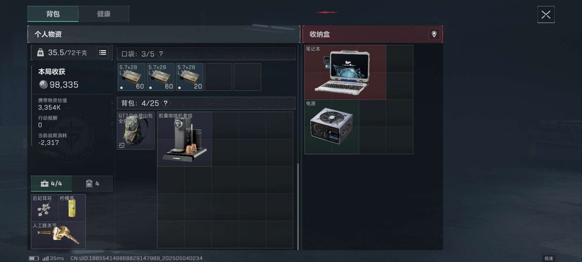Click the location pin icon in 收纳盒 header
Viewport: 582px width, 262px height.
pos(434,35)
